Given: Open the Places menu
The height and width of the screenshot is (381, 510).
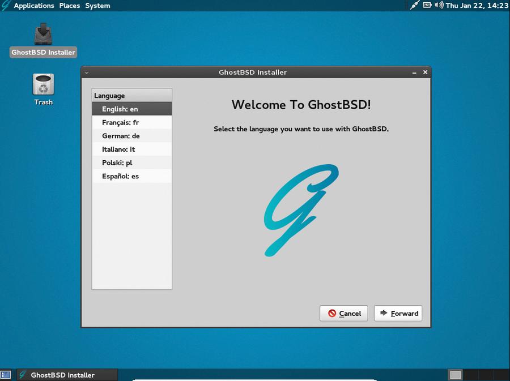Looking at the screenshot, I should 70,6.
